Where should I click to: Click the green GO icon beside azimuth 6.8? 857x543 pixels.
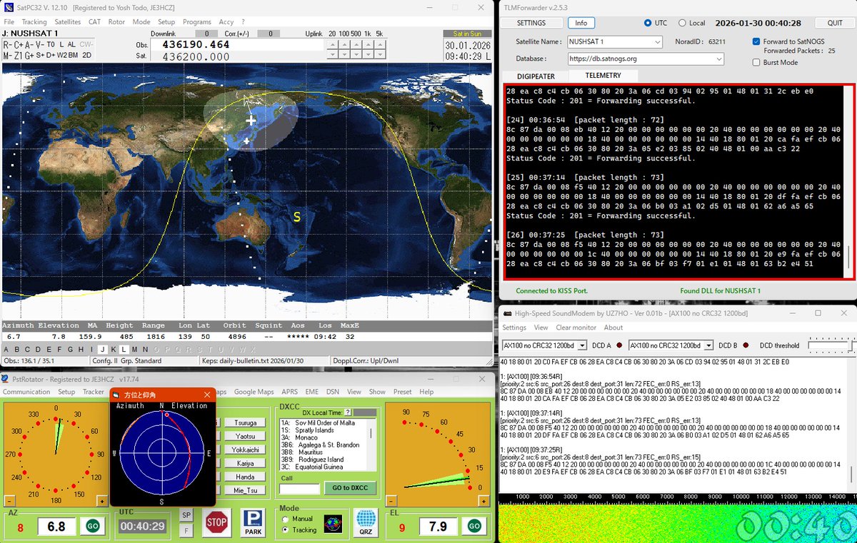coord(93,526)
